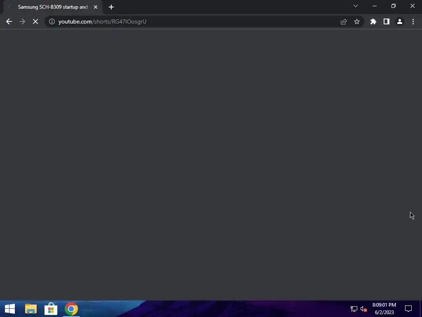422x317 pixels.
Task: Expand the tab search chevron
Action: [356, 6]
